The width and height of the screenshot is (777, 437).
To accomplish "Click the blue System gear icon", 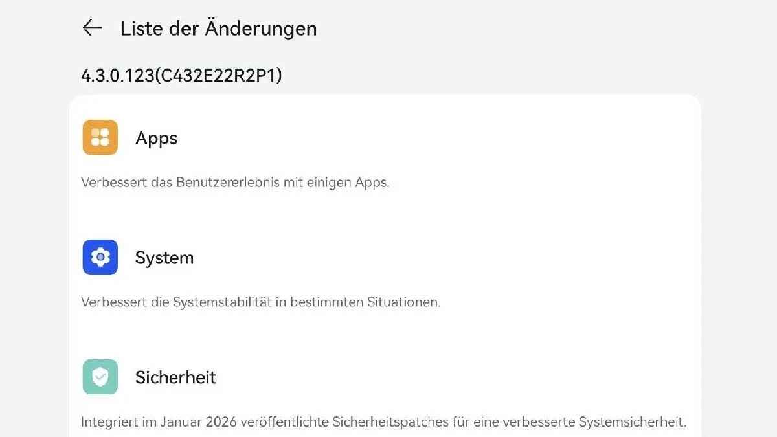I will pyautogui.click(x=100, y=257).
